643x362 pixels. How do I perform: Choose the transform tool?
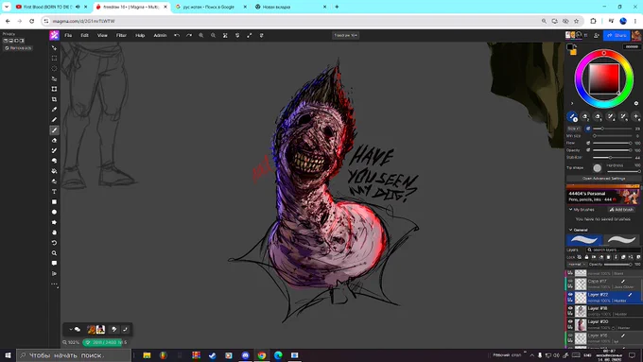[x=54, y=89]
